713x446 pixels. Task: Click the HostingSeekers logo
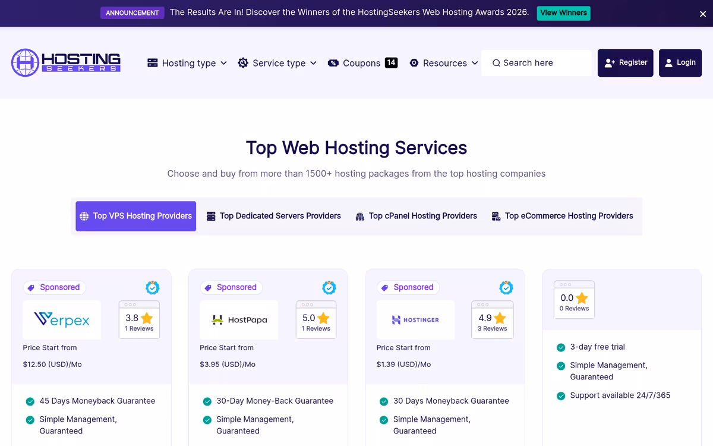pos(66,62)
